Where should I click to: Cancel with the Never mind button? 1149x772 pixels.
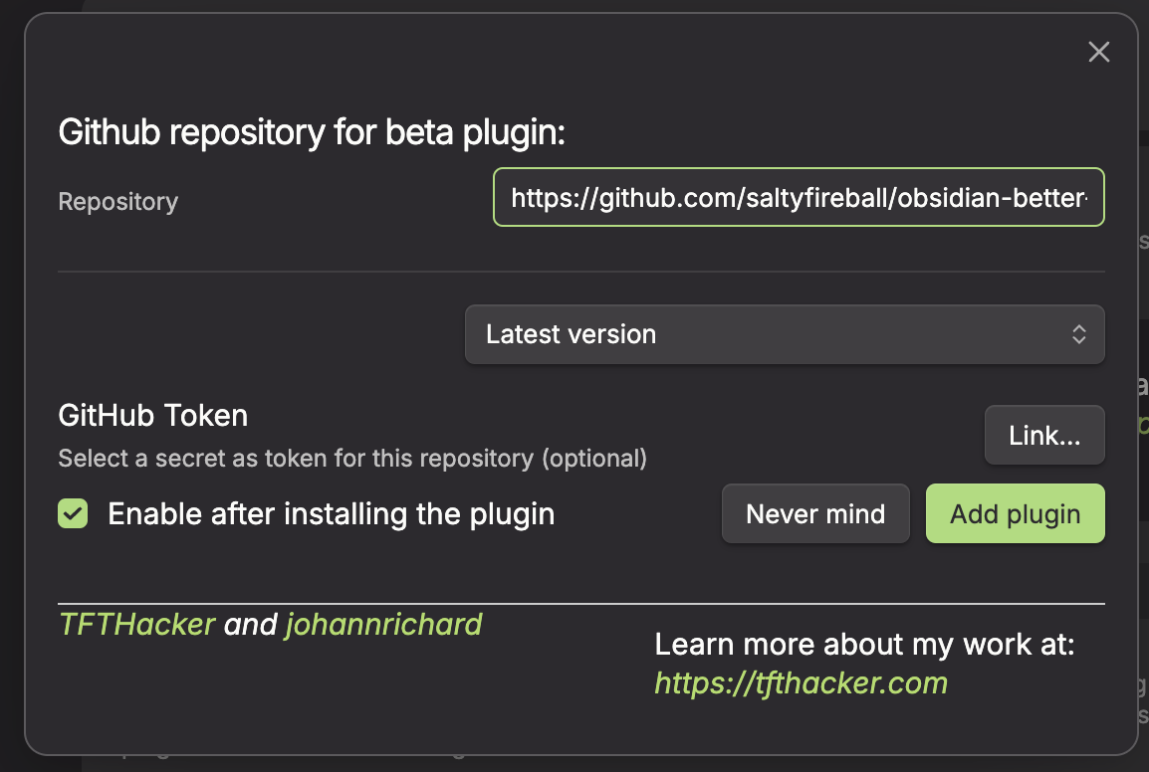point(814,513)
